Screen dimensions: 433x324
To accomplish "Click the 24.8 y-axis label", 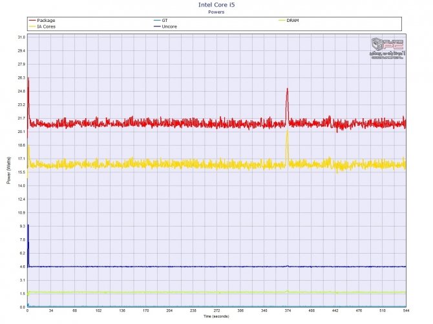I will click(21, 91).
